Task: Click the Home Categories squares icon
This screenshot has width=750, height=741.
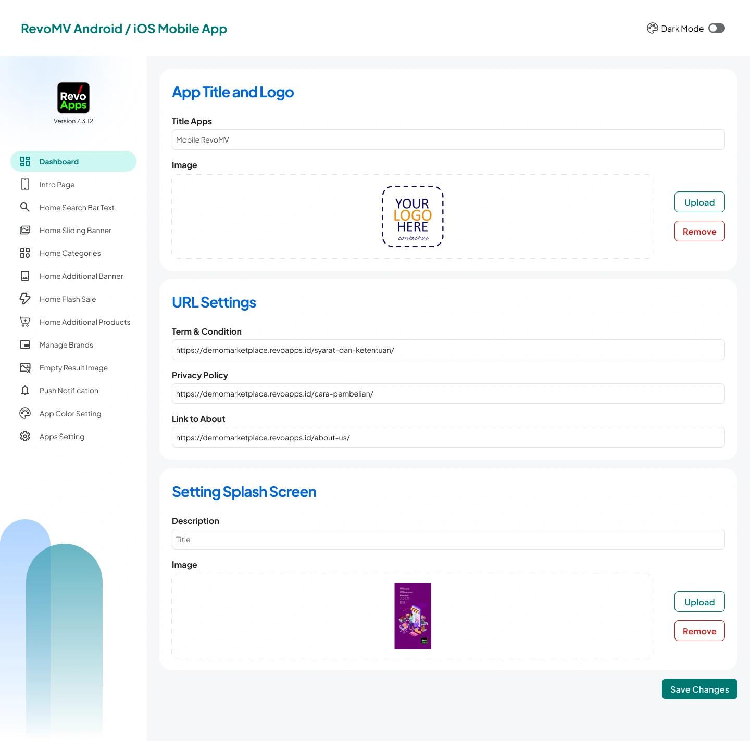Action: pyautogui.click(x=25, y=253)
